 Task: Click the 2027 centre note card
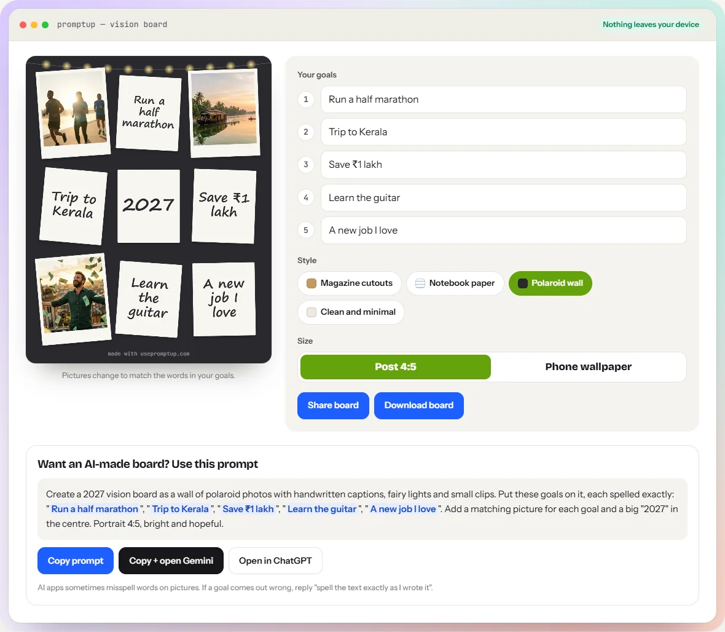pos(149,206)
